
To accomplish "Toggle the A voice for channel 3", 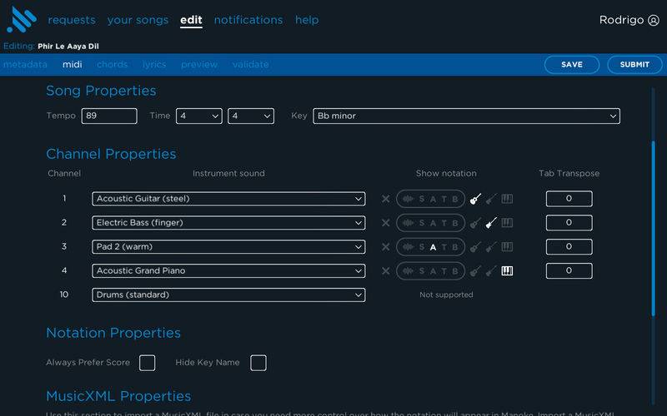I will pyautogui.click(x=433, y=247).
